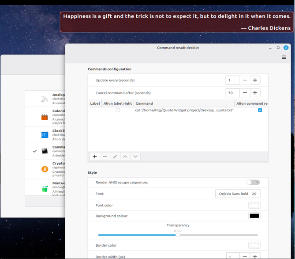Decrease Update every seconds value
295x259 pixels.
coord(245,80)
